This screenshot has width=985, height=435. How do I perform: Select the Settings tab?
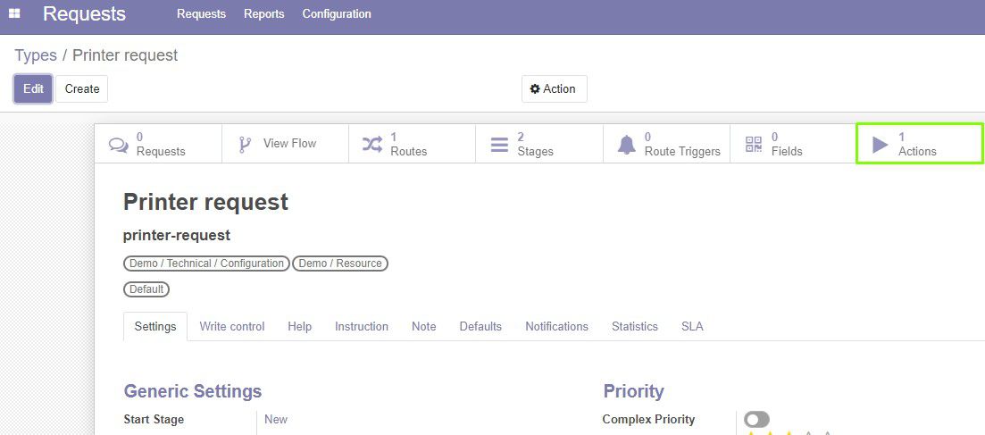click(155, 326)
